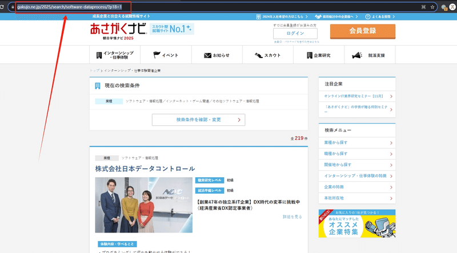Click the 検索条件を確認・変更 button
Viewport: 457px width, 253px height.
coord(198,120)
